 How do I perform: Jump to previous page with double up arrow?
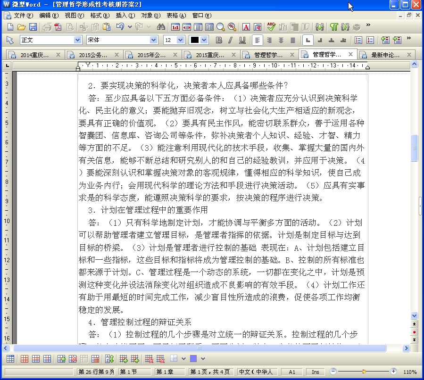click(414, 324)
